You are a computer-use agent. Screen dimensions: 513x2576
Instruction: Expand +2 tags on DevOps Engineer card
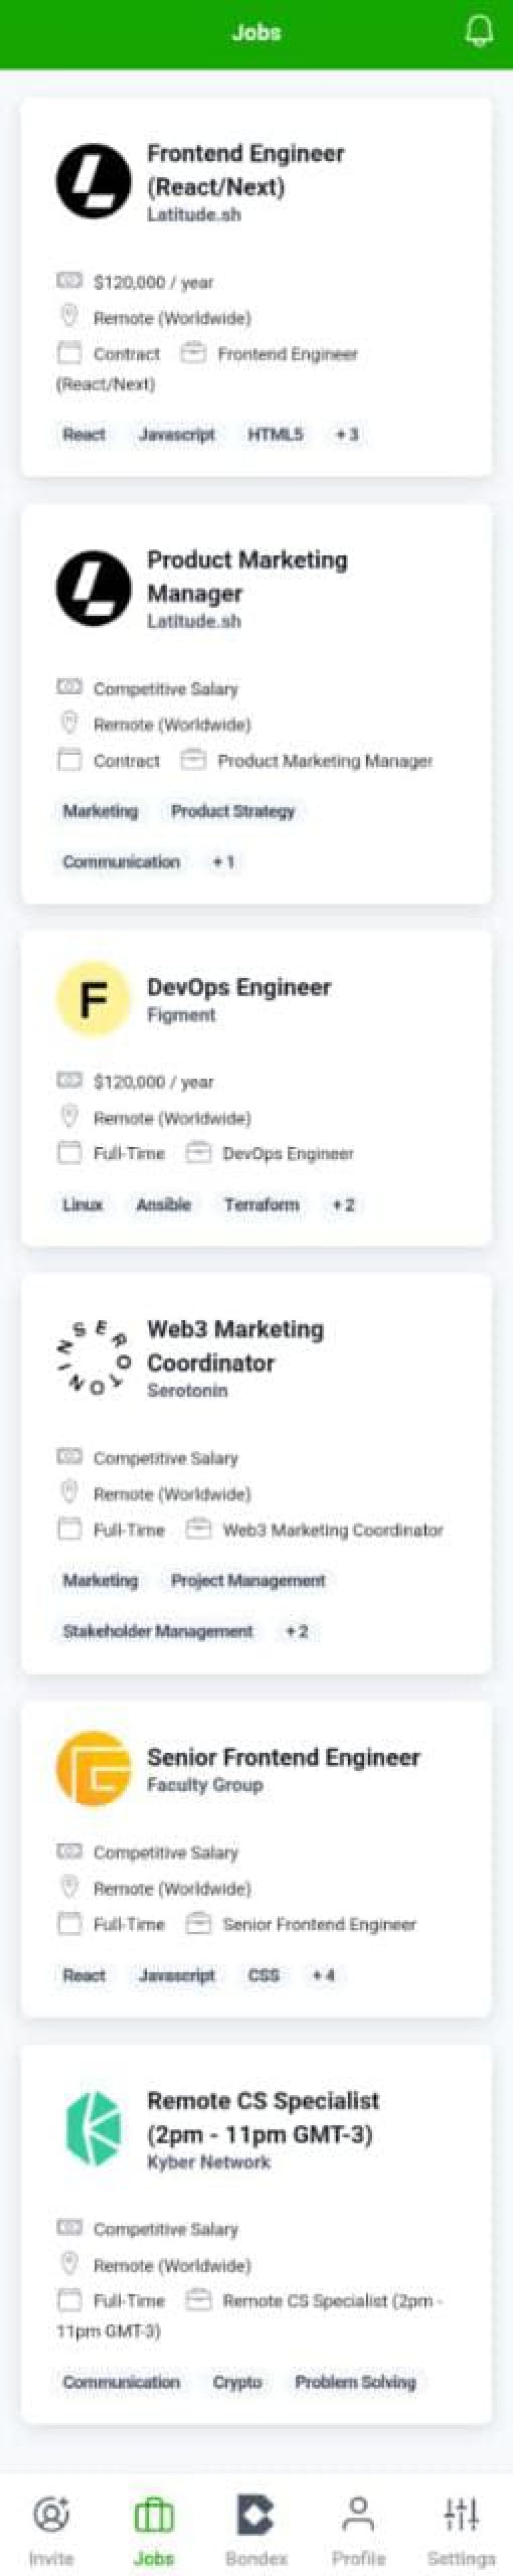coord(343,1205)
